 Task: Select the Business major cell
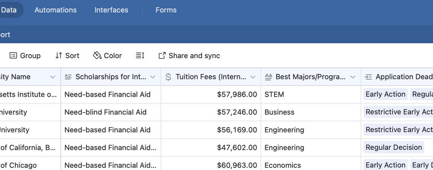(x=311, y=112)
